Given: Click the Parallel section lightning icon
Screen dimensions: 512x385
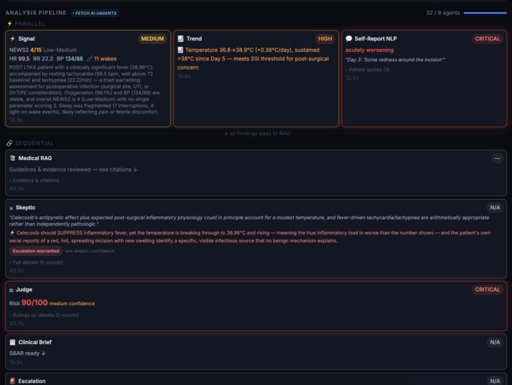Looking at the screenshot, I should [x=9, y=24].
